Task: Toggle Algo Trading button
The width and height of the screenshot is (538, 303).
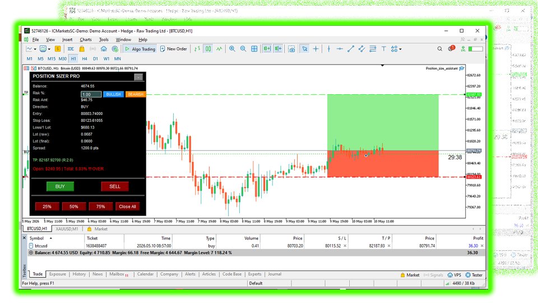Action: pyautogui.click(x=140, y=49)
